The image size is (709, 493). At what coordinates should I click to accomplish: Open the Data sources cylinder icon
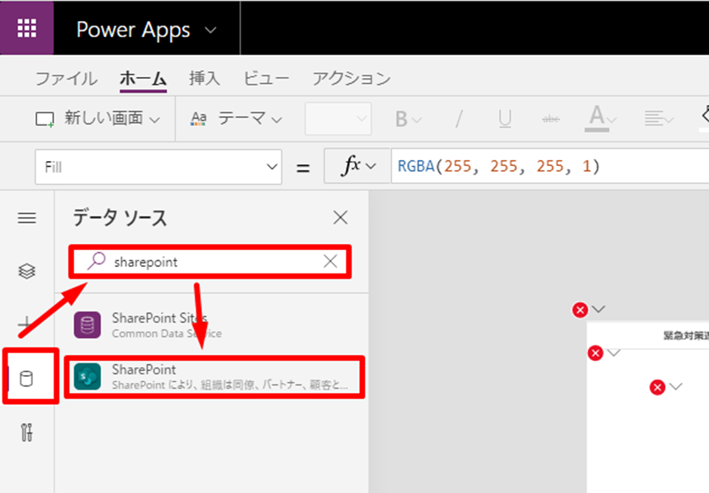26,379
